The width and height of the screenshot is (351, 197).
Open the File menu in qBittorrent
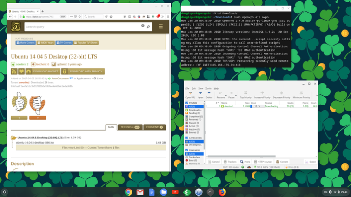pyautogui.click(x=187, y=89)
